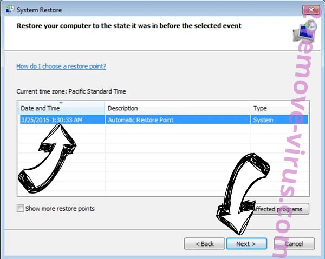Enable the Show more restore points checkbox

pos(21,208)
